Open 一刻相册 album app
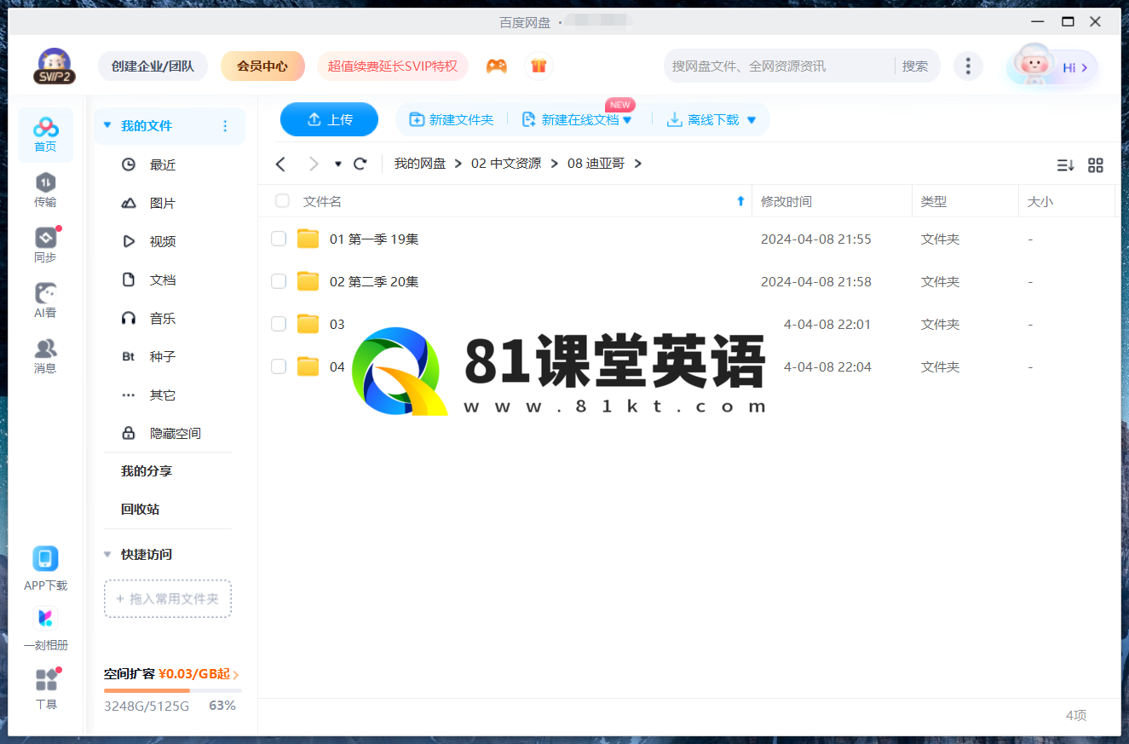The width and height of the screenshot is (1129, 744). [46, 628]
